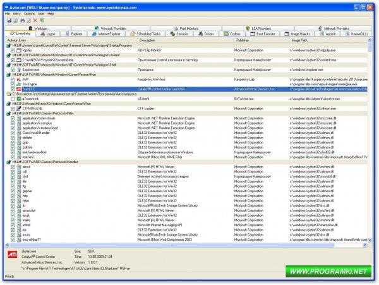This screenshot has height=285, width=379.
Task: Select the 'RDP Clip Monitor' description text
Action: (x=149, y=51)
